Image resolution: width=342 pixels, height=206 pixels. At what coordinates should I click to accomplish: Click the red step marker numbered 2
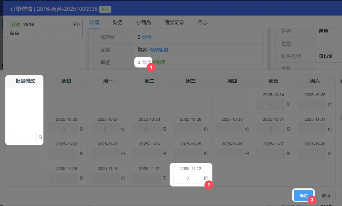pos(209,185)
